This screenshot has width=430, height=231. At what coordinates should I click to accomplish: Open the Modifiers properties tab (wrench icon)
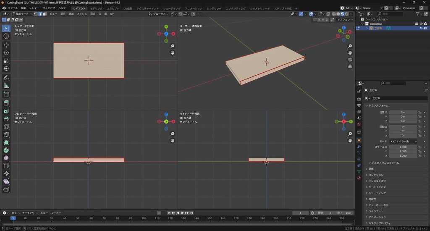pyautogui.click(x=359, y=147)
